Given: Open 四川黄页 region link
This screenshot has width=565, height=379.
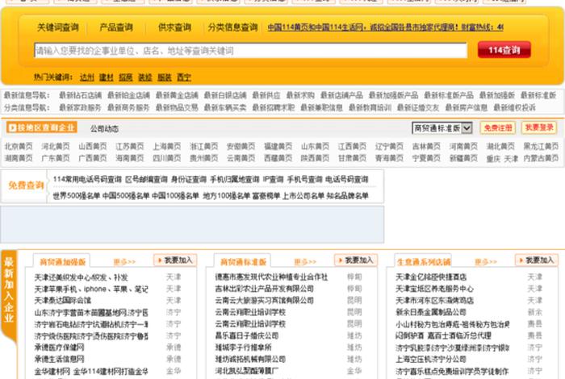Looking at the screenshot, I should click(167, 158).
